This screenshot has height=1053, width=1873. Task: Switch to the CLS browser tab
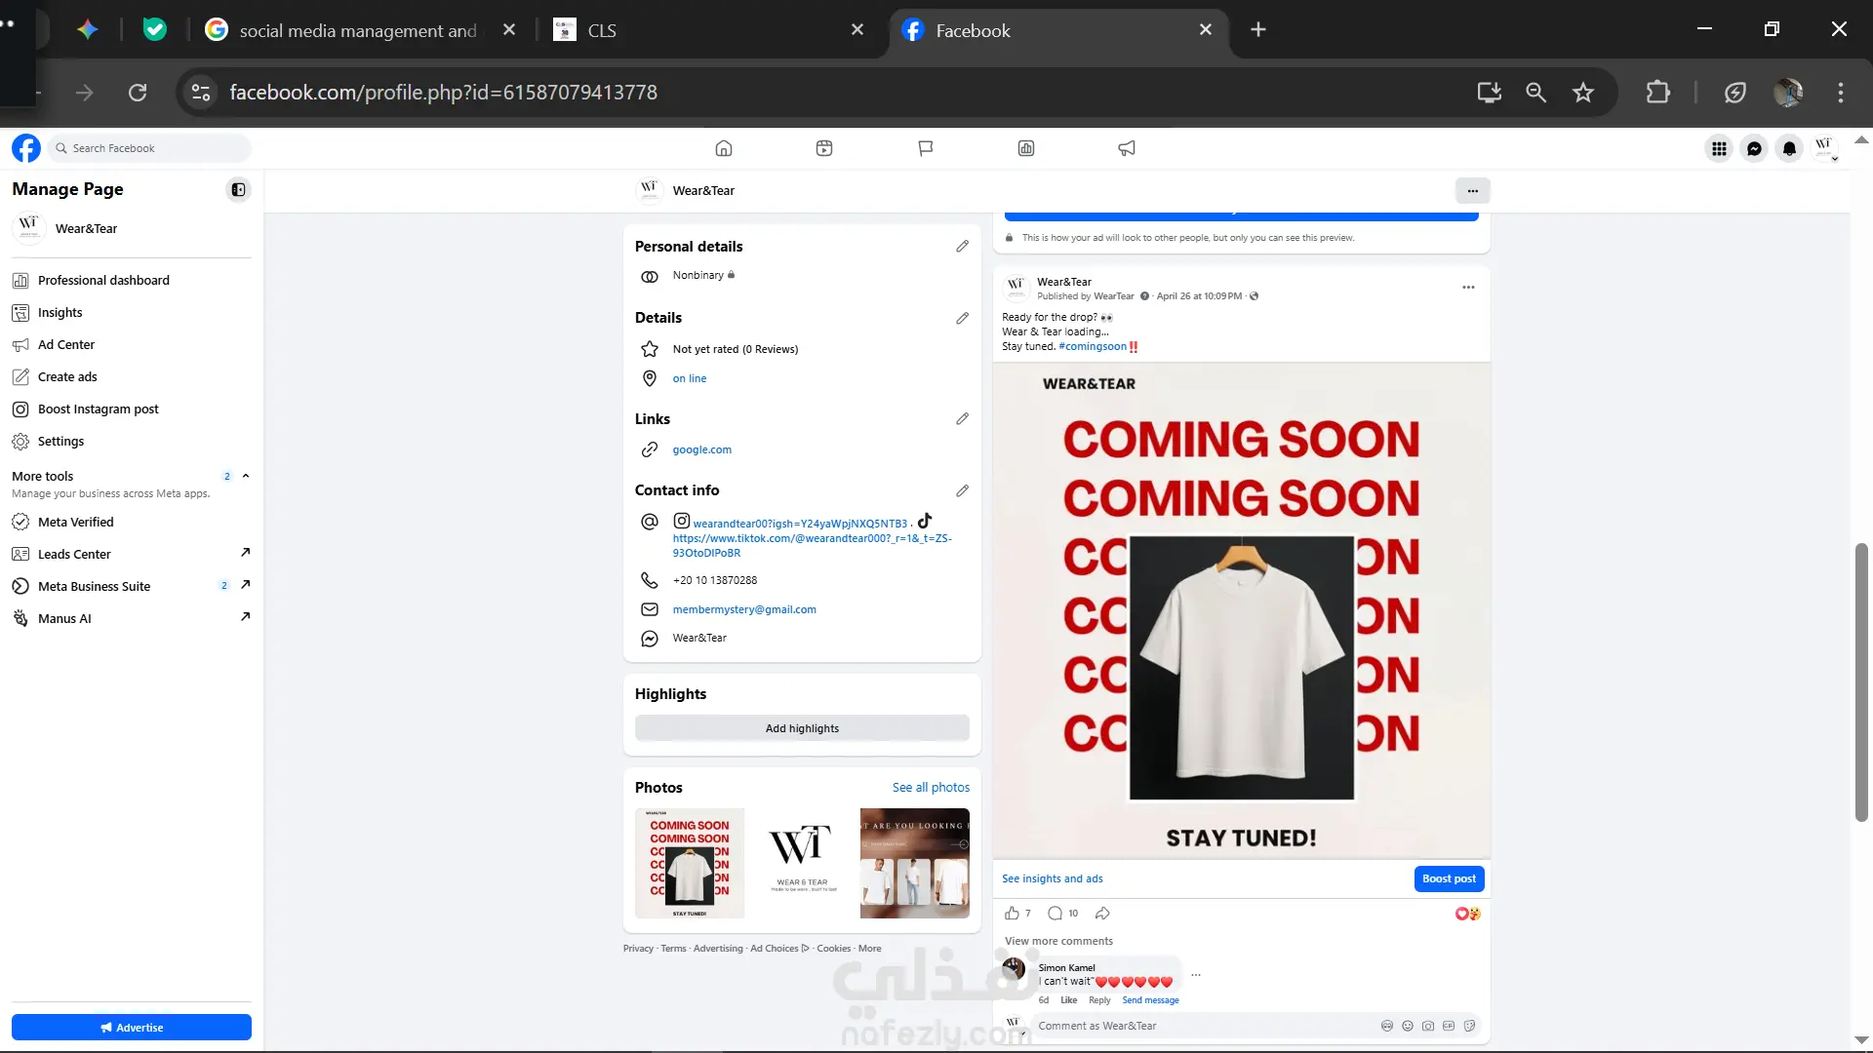pos(709,30)
